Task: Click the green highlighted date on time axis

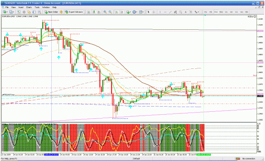Action: [x=204, y=155]
